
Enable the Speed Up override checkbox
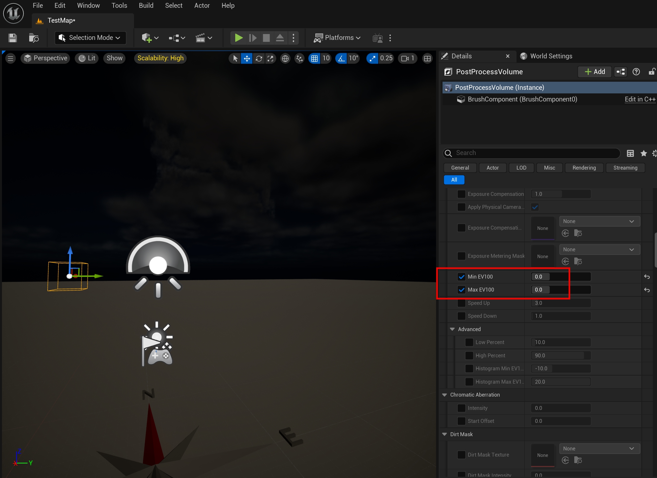coord(461,303)
